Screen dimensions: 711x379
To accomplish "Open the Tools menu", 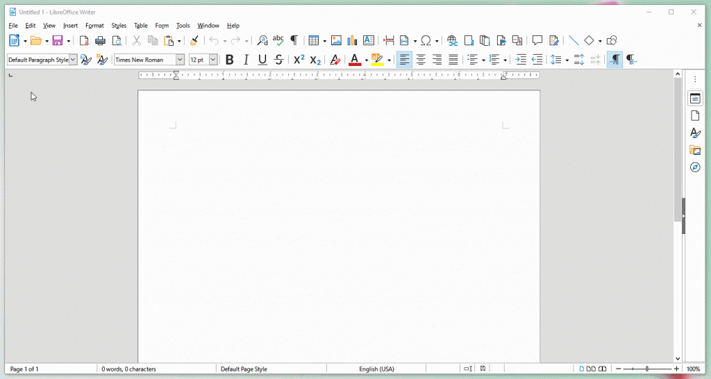I will pyautogui.click(x=183, y=26).
